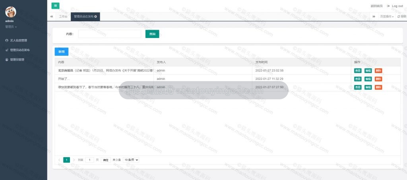Click the jump-to page number input
Image resolution: width=407 pixels, height=180 pixels.
pyautogui.click(x=89, y=160)
